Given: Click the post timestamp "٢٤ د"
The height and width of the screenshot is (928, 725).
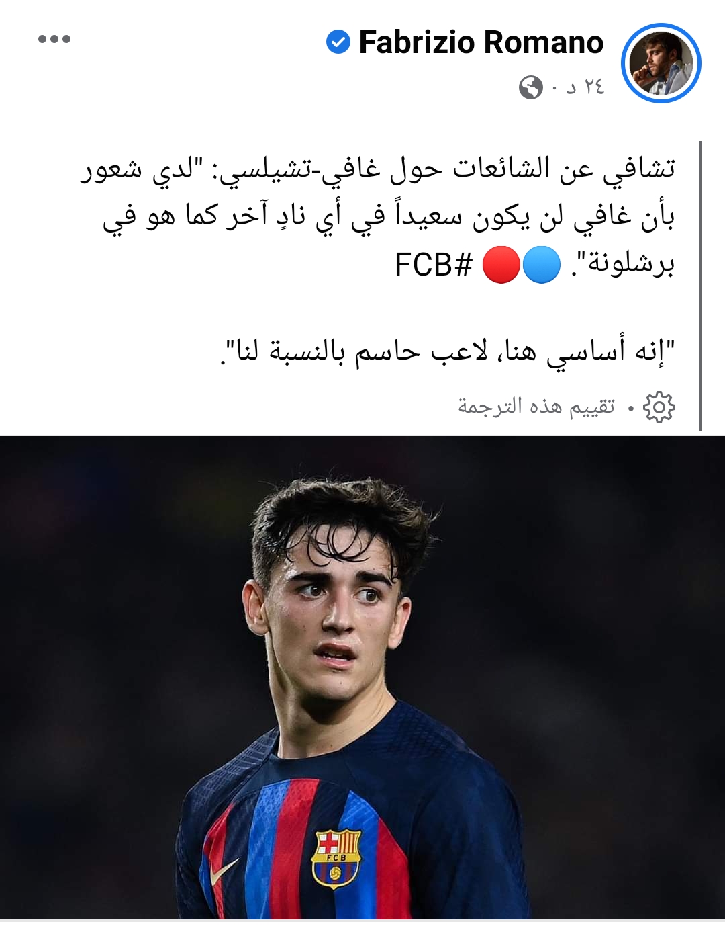Looking at the screenshot, I should coord(585,87).
